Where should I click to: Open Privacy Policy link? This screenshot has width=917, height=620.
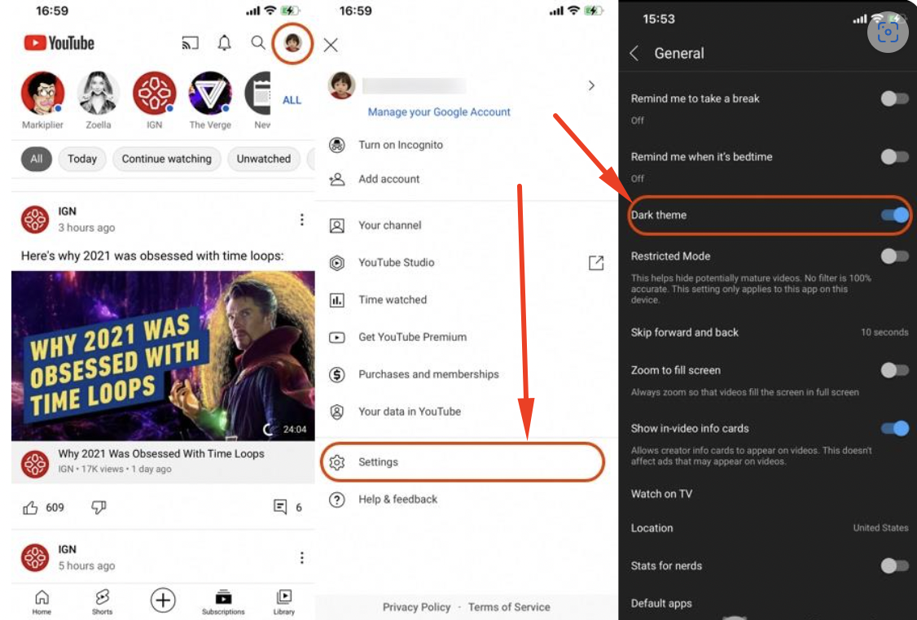(x=416, y=607)
